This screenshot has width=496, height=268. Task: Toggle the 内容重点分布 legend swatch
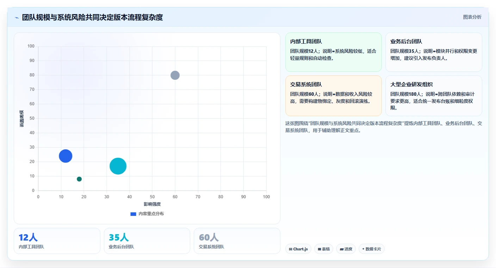[x=133, y=214]
